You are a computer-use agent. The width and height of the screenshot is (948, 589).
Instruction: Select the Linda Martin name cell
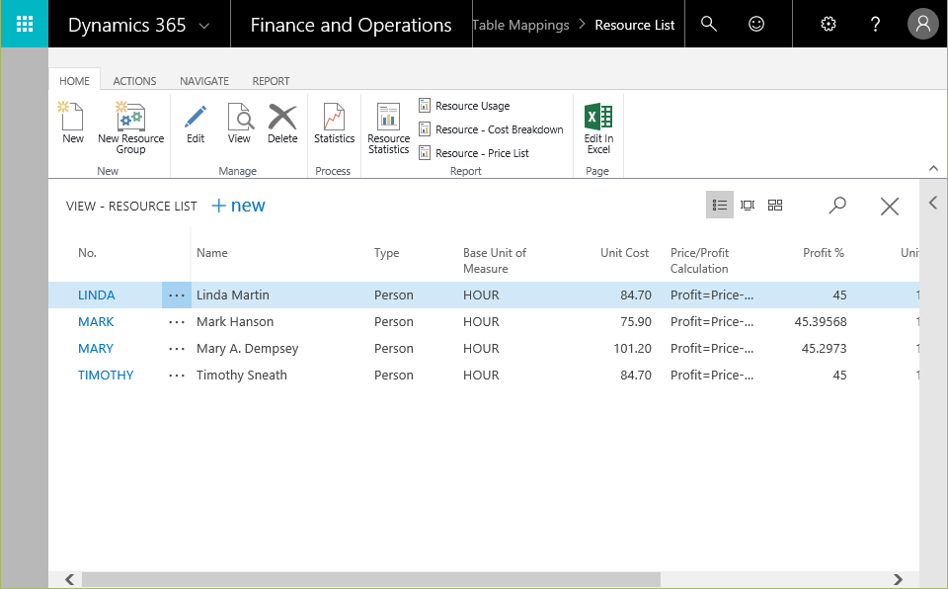click(x=233, y=294)
